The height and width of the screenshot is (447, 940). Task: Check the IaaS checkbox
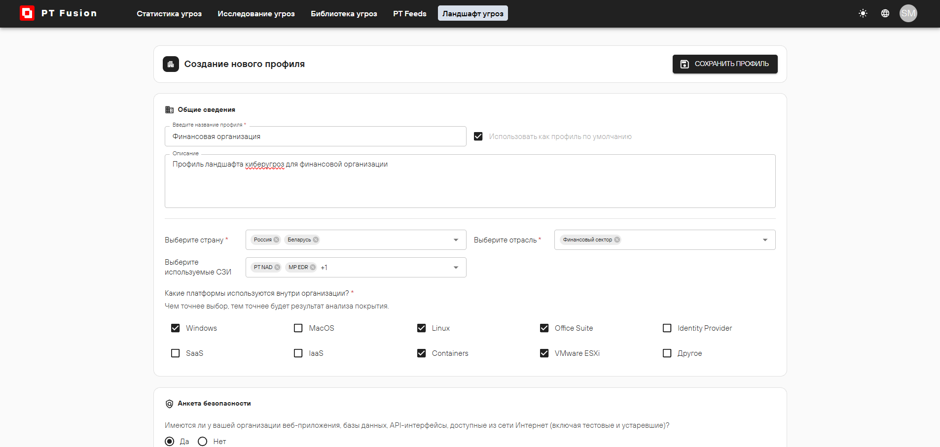pos(298,353)
